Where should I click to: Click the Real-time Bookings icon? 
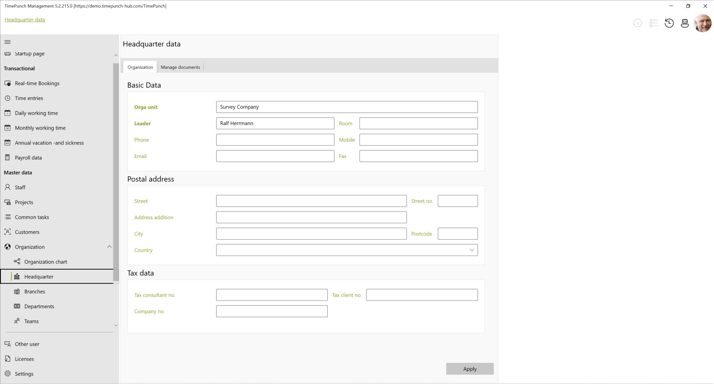pos(7,83)
